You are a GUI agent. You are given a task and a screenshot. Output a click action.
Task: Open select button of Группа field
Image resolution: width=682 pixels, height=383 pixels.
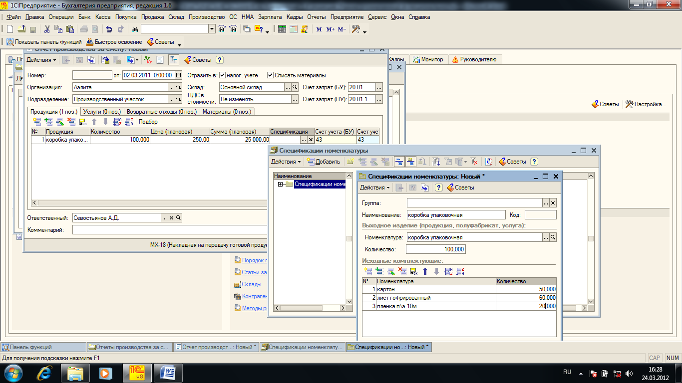(x=546, y=203)
